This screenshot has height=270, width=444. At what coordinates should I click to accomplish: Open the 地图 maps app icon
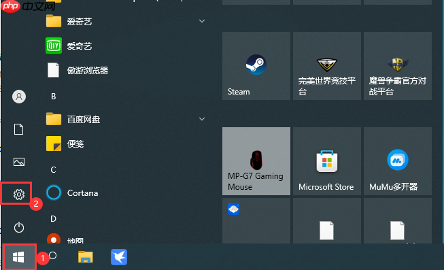pyautogui.click(x=54, y=239)
